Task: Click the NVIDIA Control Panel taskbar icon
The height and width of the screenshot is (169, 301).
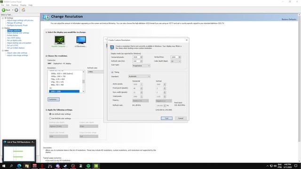Action: [96, 166]
